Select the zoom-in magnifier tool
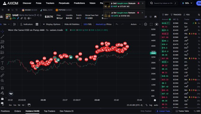 click(x=2, y=81)
